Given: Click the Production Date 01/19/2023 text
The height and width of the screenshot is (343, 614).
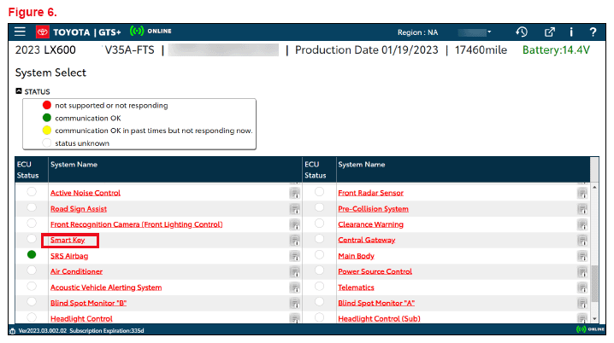Looking at the screenshot, I should coord(367,50).
